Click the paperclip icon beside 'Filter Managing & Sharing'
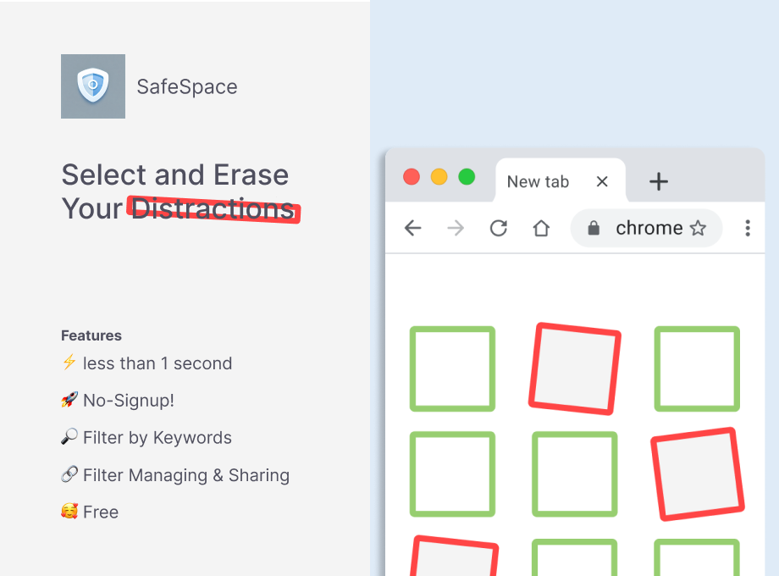This screenshot has height=576, width=779. click(69, 474)
